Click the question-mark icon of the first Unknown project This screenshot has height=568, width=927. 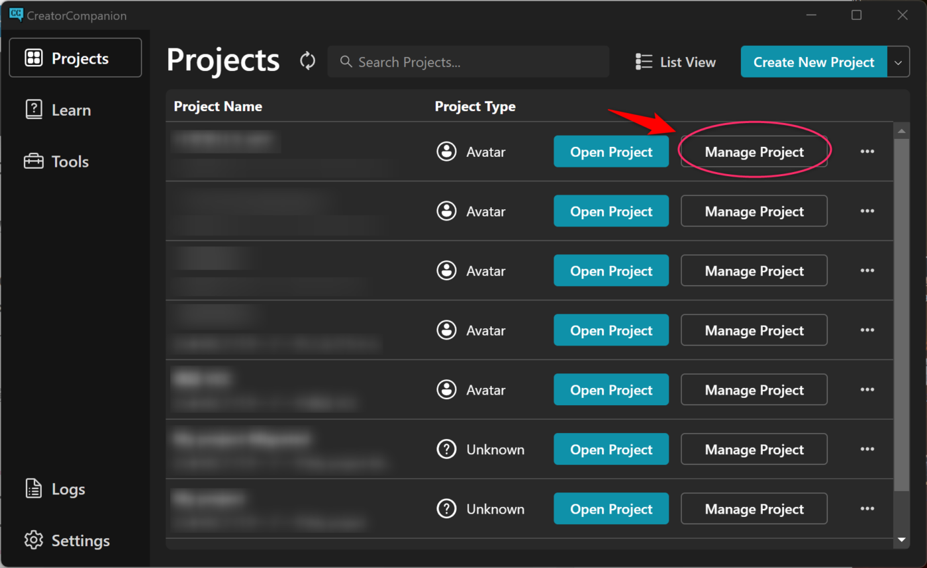tap(447, 450)
